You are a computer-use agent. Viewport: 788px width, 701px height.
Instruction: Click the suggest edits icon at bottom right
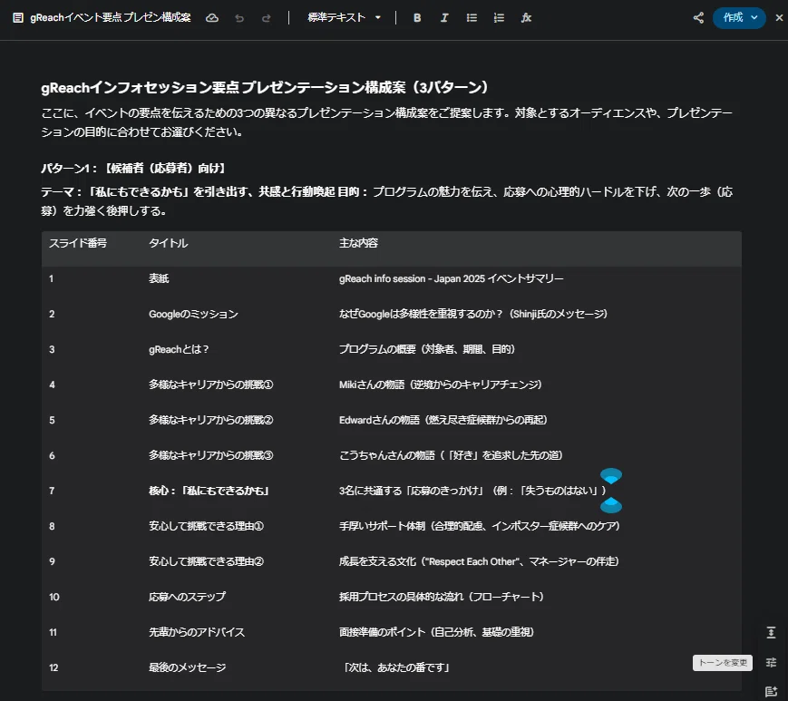(771, 691)
